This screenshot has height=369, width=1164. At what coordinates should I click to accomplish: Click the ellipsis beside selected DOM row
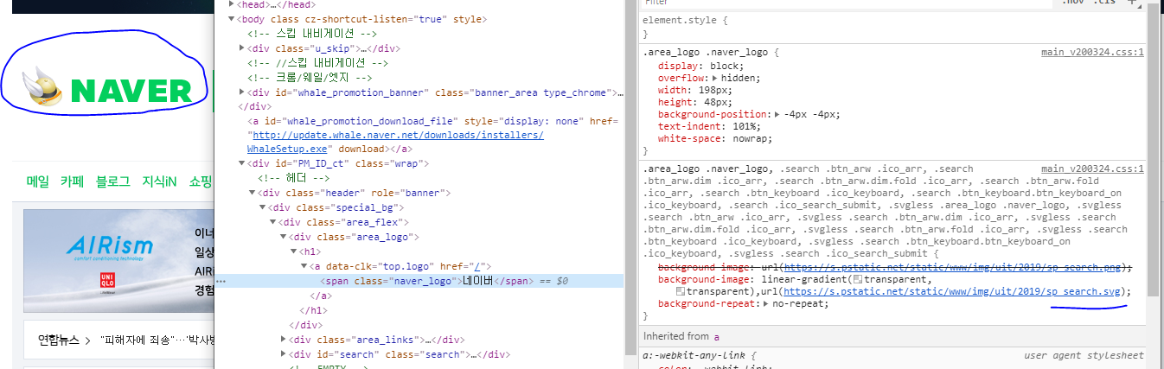tap(221, 281)
